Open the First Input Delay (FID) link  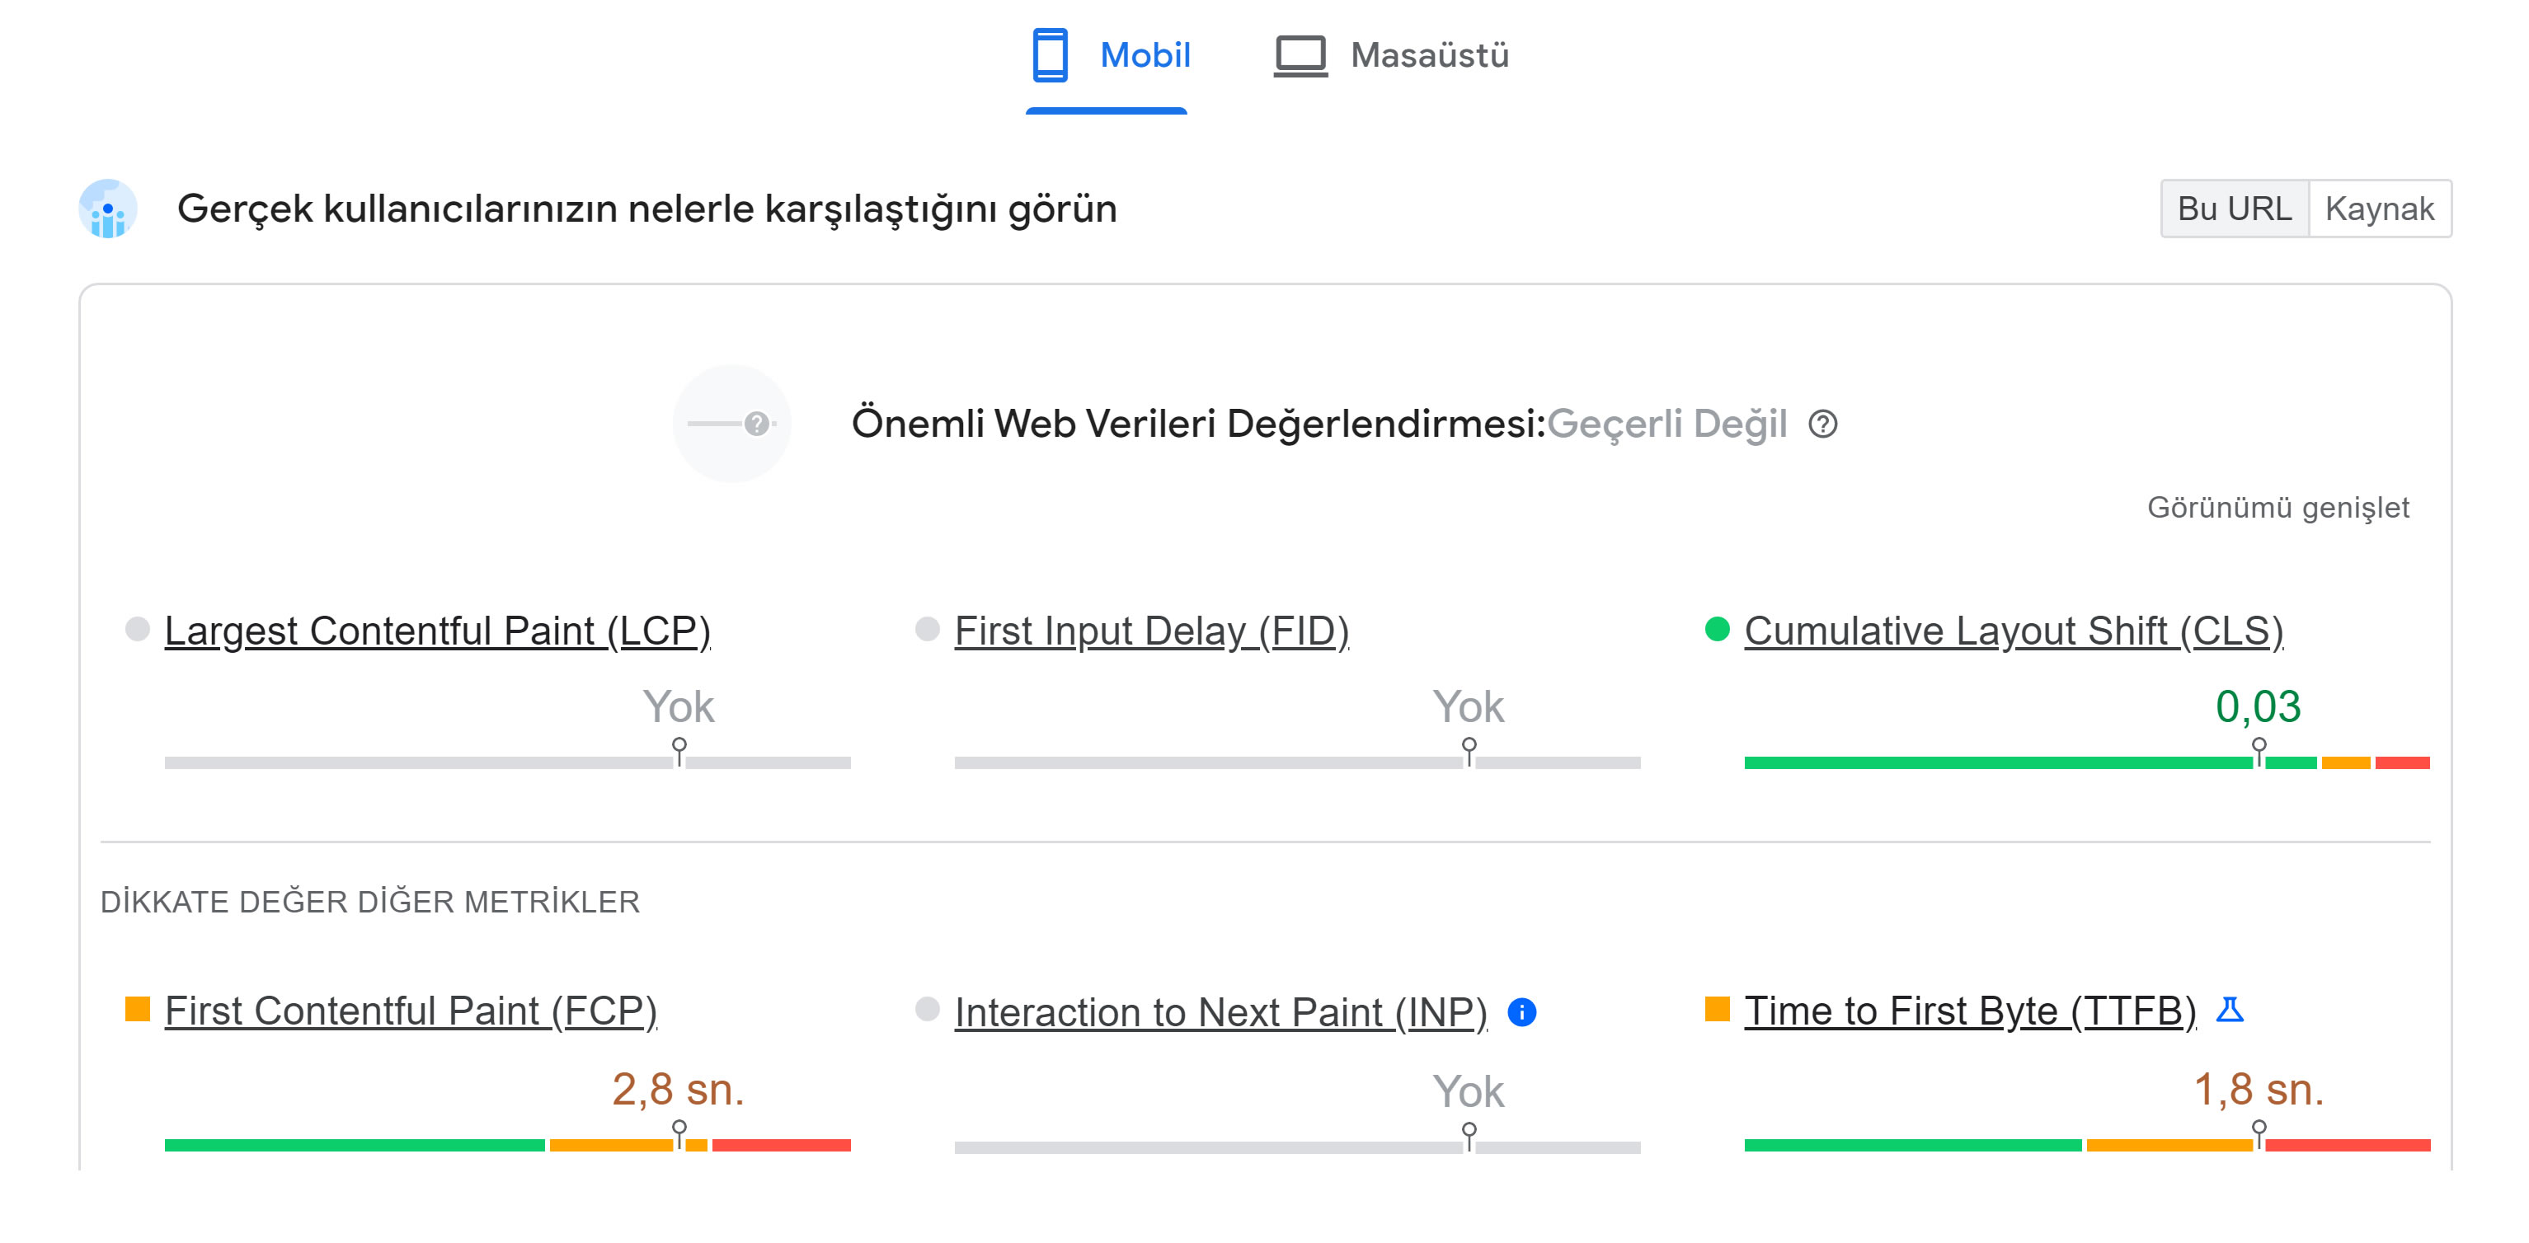[1152, 631]
